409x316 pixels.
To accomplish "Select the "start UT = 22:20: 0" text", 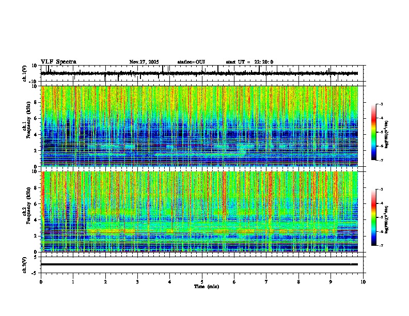I will click(249, 62).
